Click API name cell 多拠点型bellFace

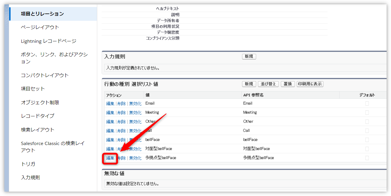pos(259,158)
